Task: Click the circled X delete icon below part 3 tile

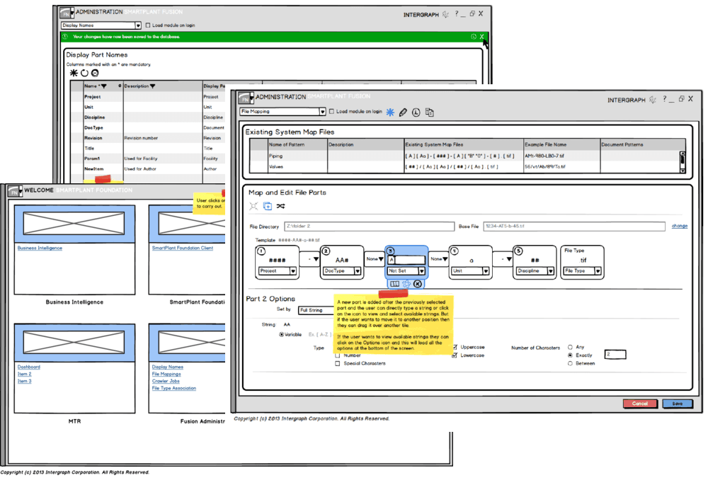Action: point(418,284)
